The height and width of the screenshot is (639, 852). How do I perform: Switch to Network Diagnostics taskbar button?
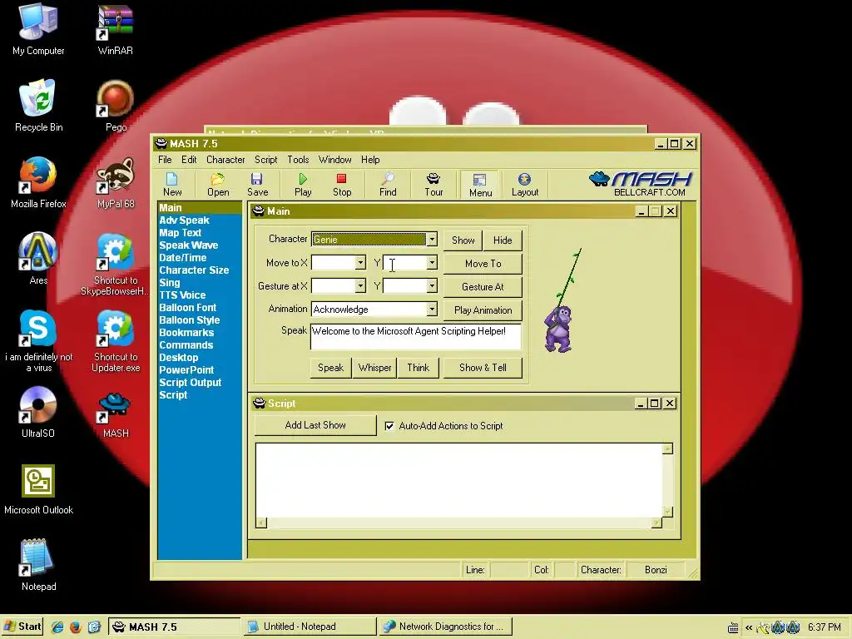[446, 627]
